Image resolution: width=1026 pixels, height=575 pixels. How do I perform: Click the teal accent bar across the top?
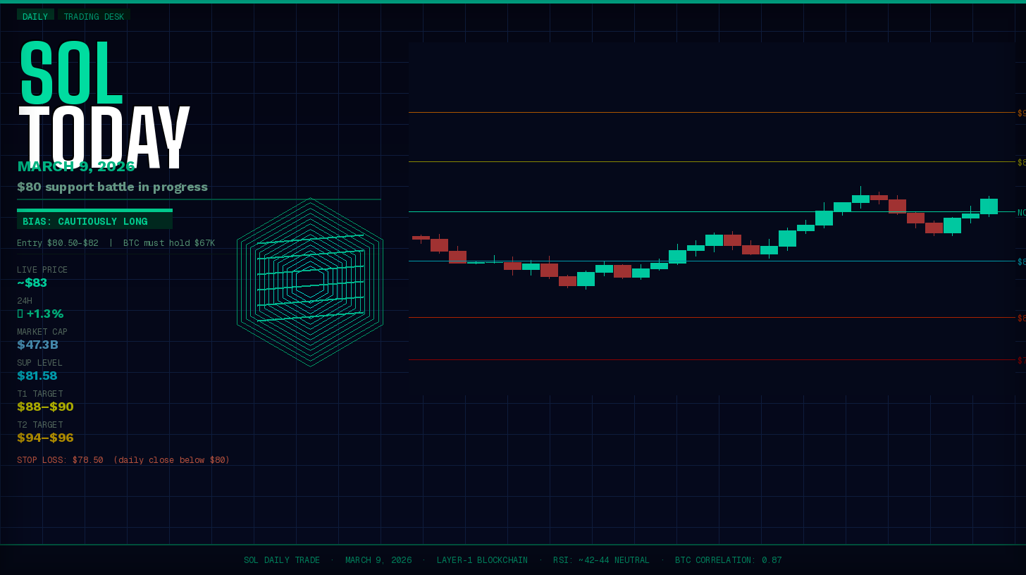tap(513, 1)
